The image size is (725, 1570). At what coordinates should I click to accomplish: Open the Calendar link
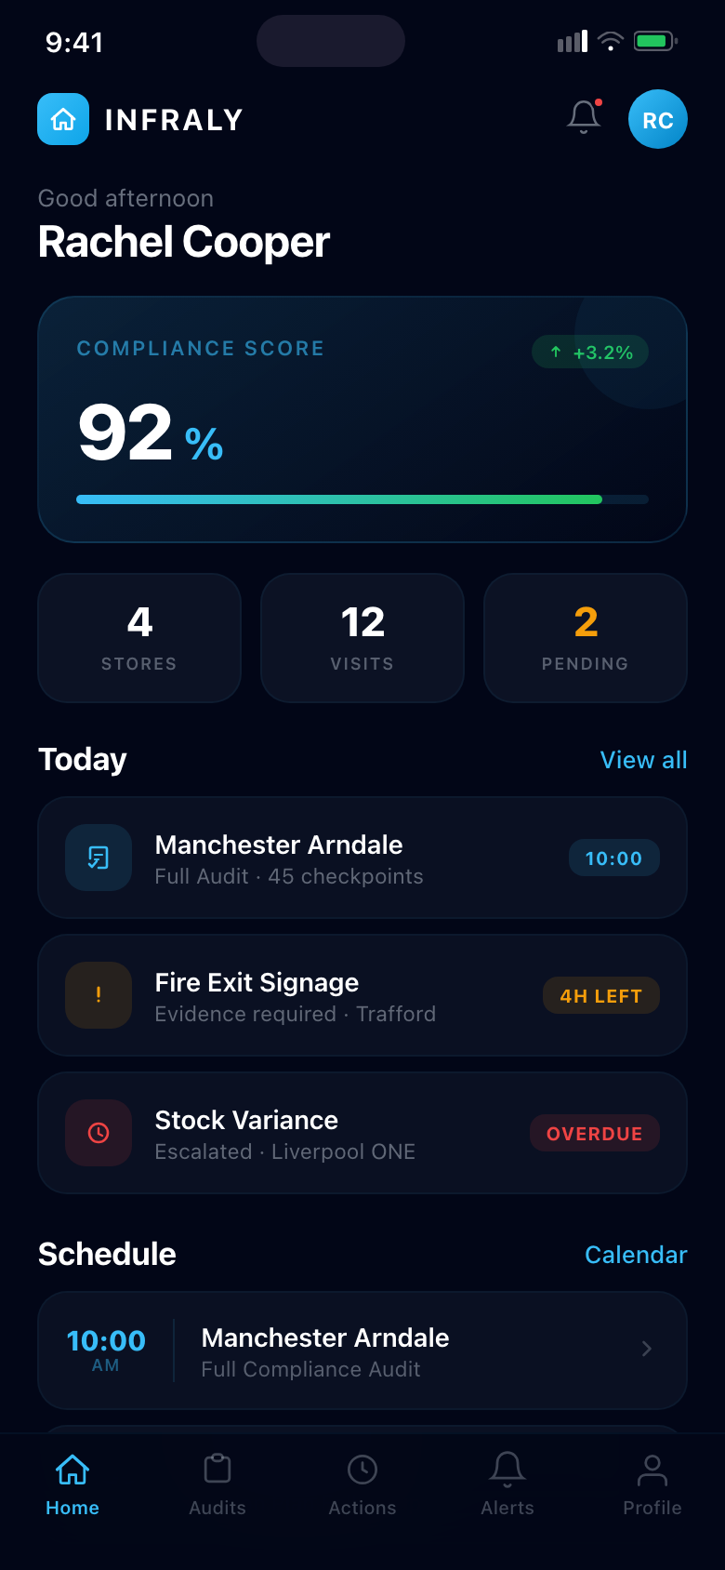[636, 1255]
